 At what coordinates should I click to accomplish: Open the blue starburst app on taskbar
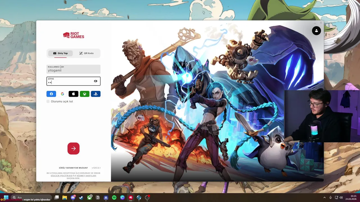click(x=106, y=198)
